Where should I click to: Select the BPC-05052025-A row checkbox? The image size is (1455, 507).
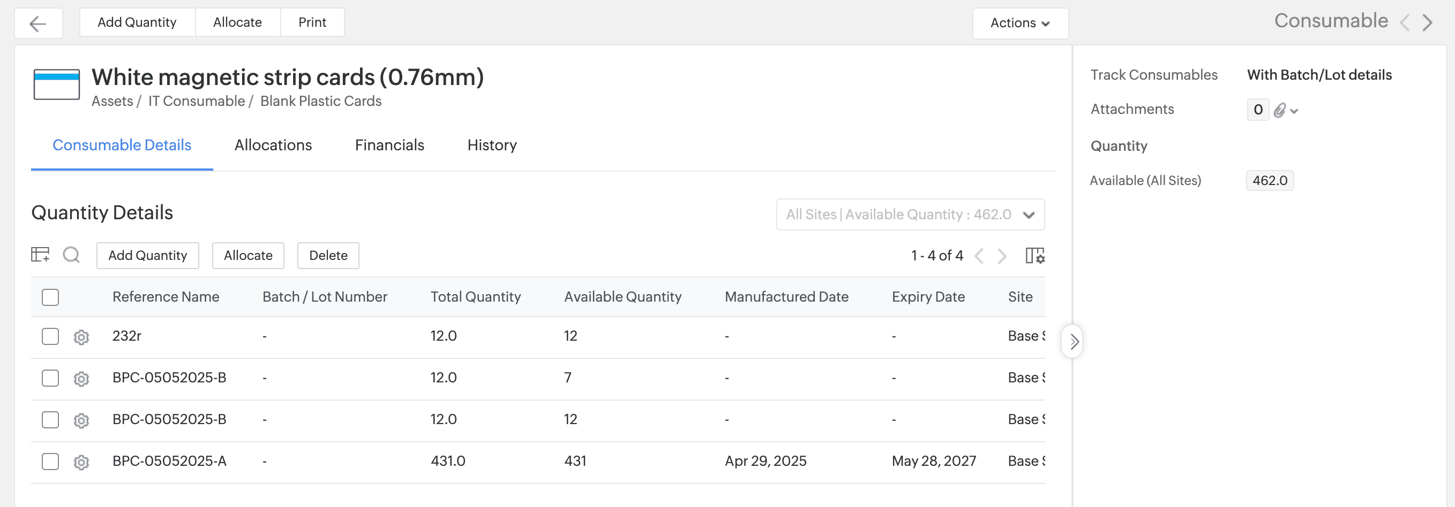(x=50, y=462)
